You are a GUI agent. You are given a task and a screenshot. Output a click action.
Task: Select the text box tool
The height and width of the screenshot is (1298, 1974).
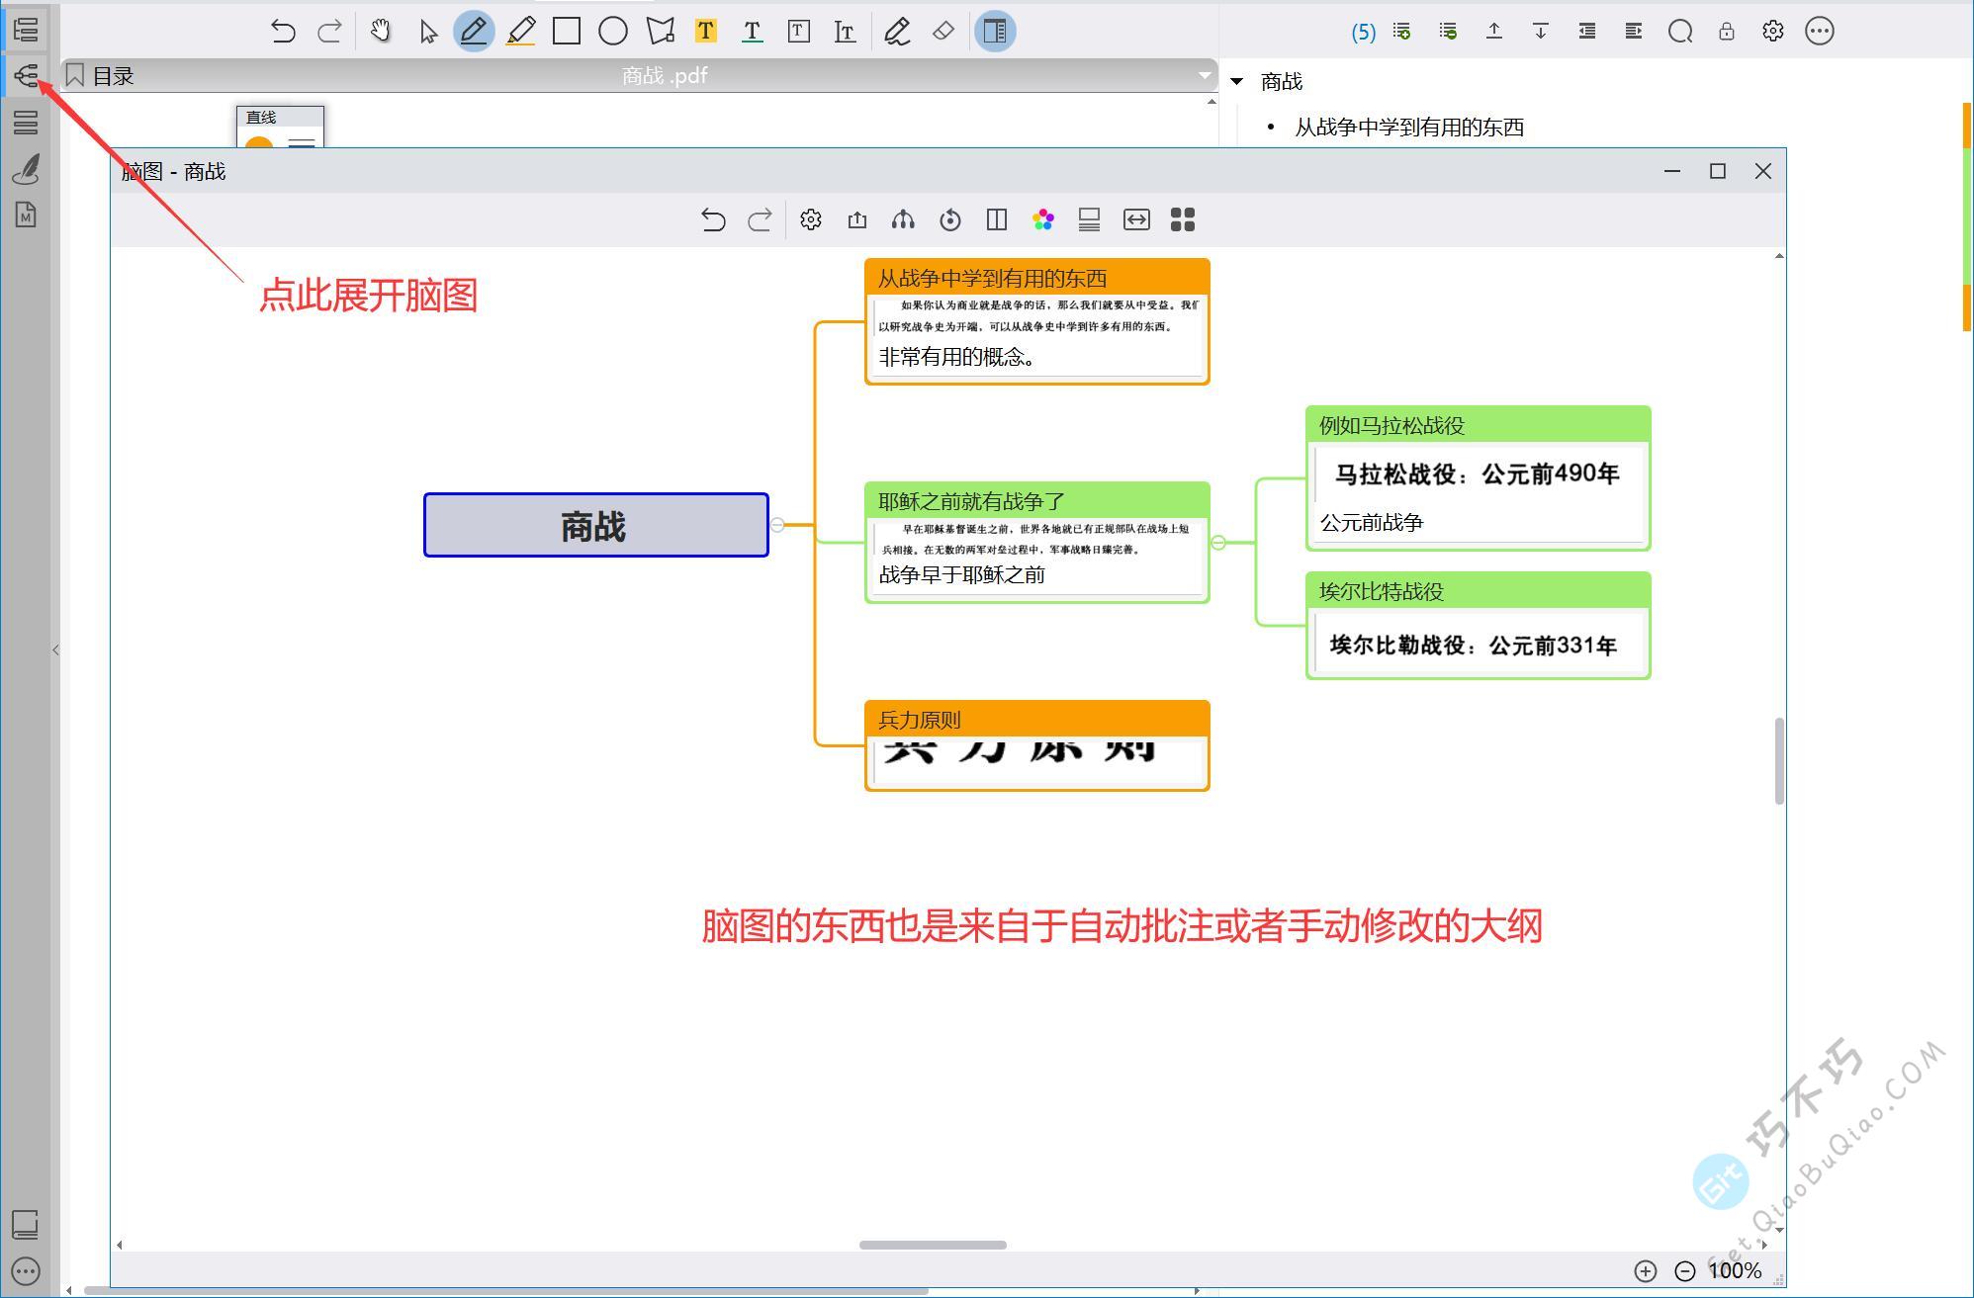pos(798,32)
